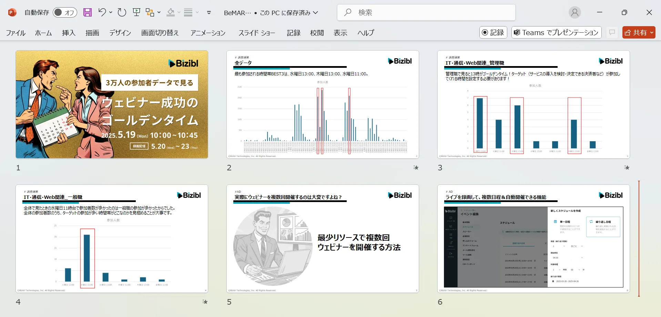661x317 pixels.
Task: Switch to the デザイン (Design) tab
Action: pos(120,33)
